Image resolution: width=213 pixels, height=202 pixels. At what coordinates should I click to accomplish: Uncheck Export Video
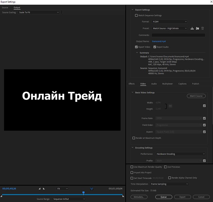[136, 47]
